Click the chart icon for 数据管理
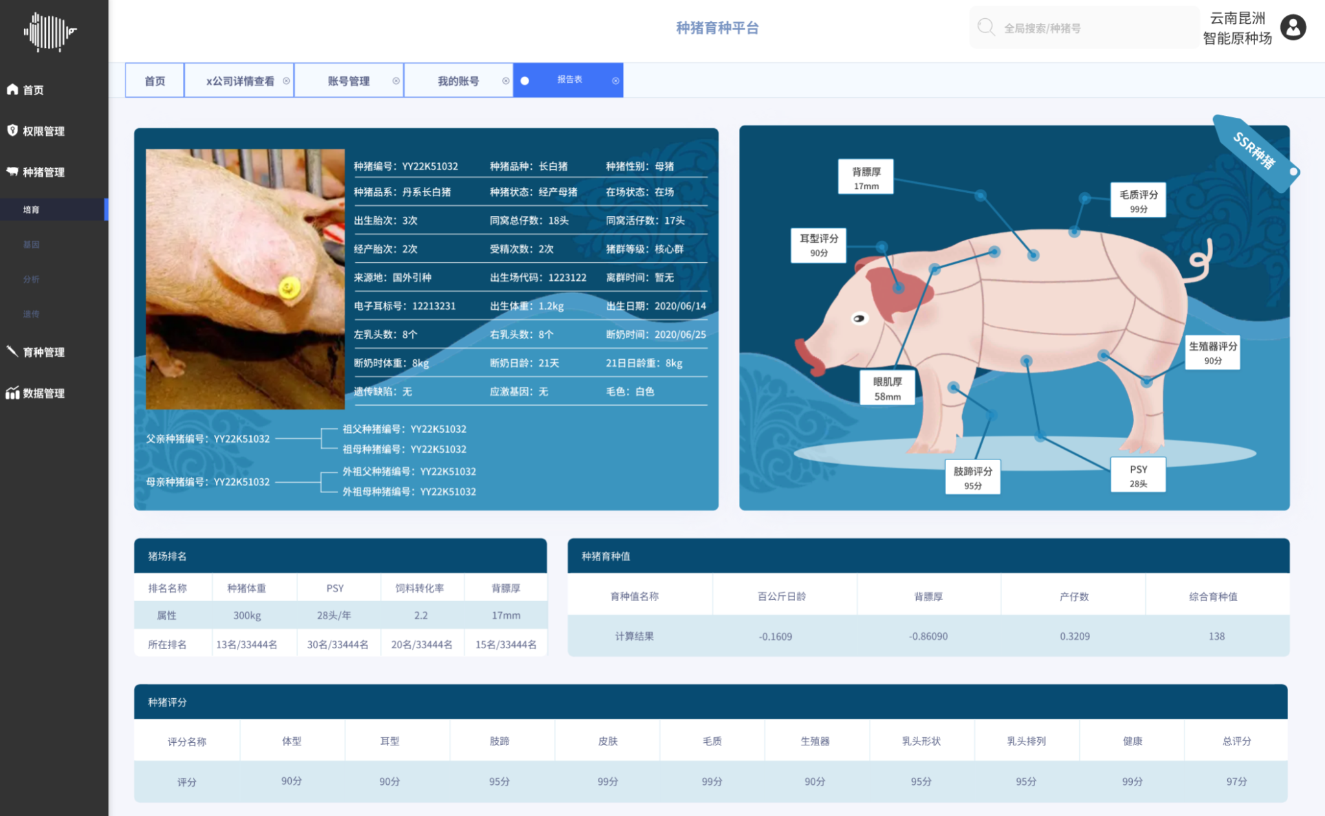 click(x=12, y=393)
